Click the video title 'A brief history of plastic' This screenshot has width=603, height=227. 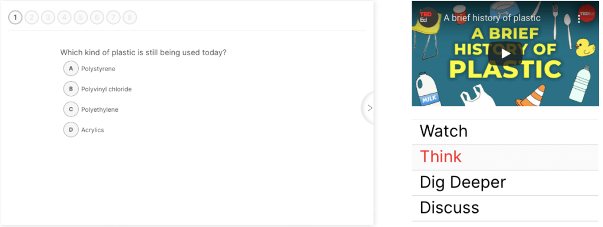(492, 18)
